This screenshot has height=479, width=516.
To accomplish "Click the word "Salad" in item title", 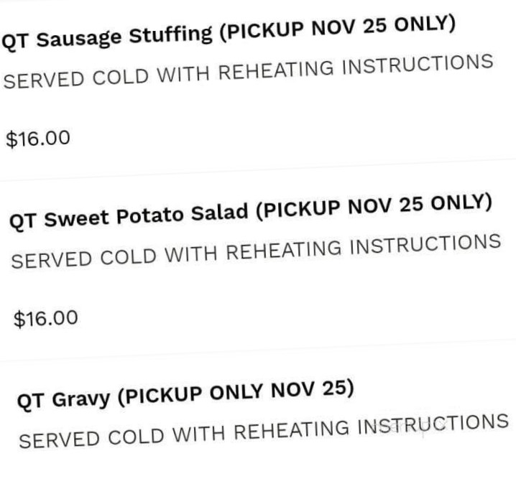I will pyautogui.click(x=219, y=212).
